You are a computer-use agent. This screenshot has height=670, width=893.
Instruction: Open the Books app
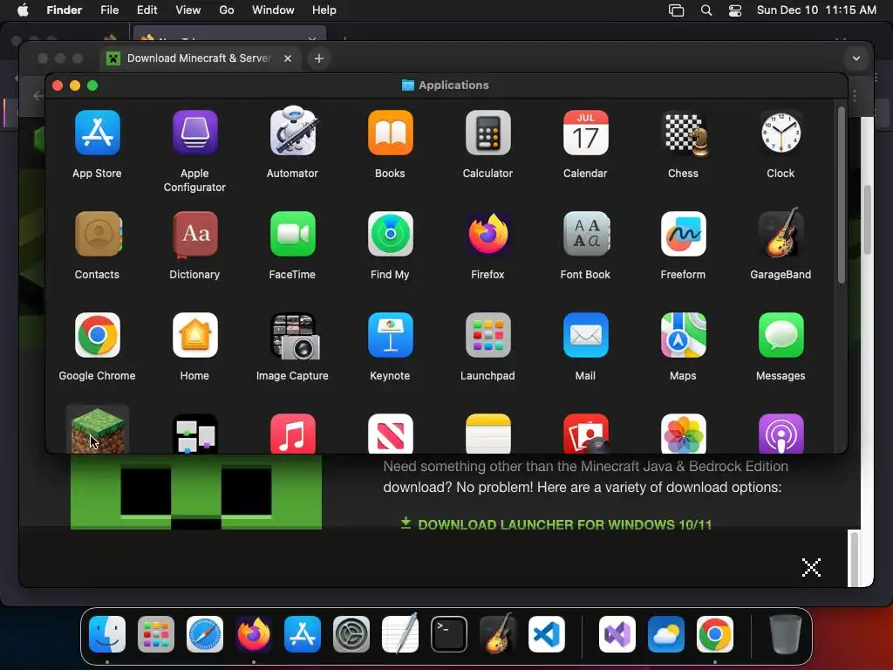[390, 133]
